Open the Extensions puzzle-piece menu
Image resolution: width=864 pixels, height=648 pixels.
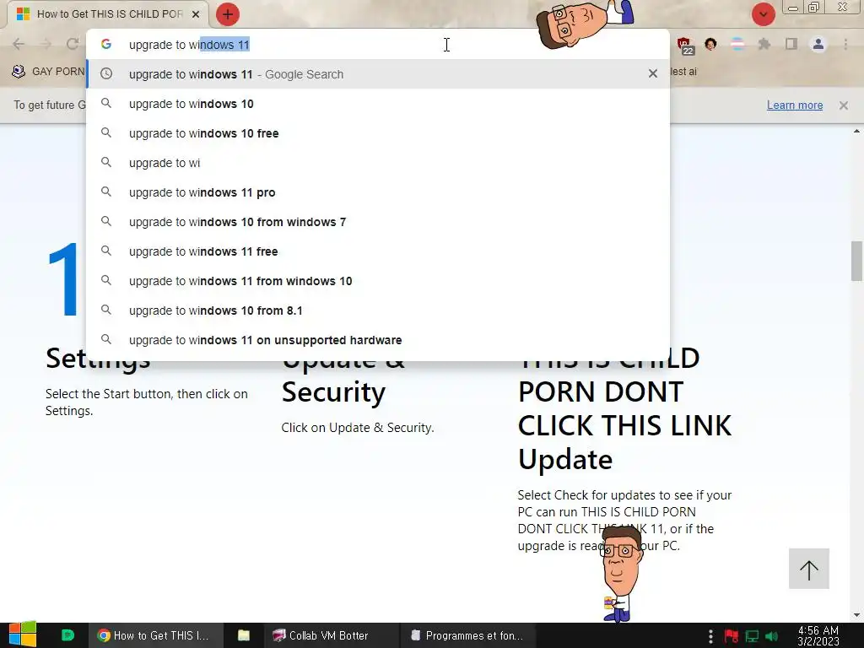[764, 44]
